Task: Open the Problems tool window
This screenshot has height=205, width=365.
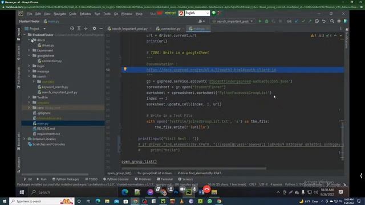Action: [x=143, y=179]
